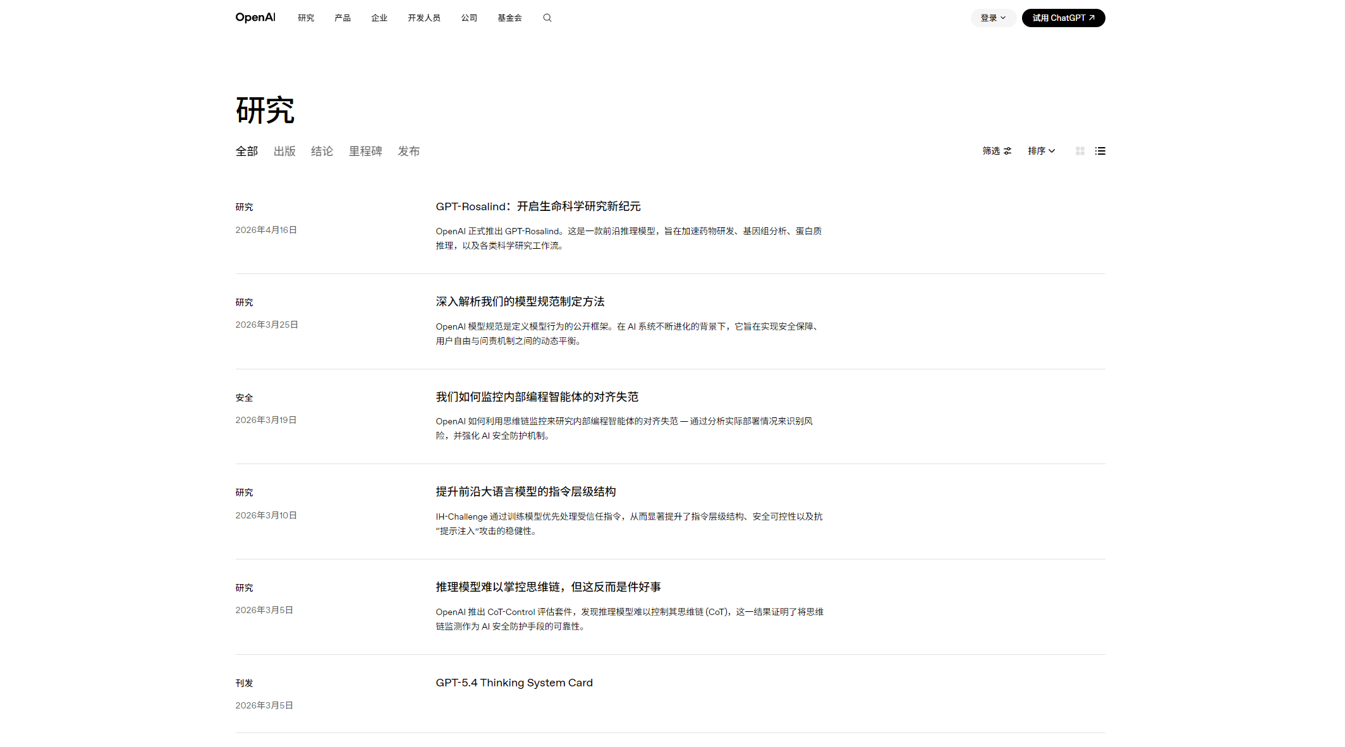1345x747 pixels.
Task: Open the 研究 menu item
Action: 306,18
